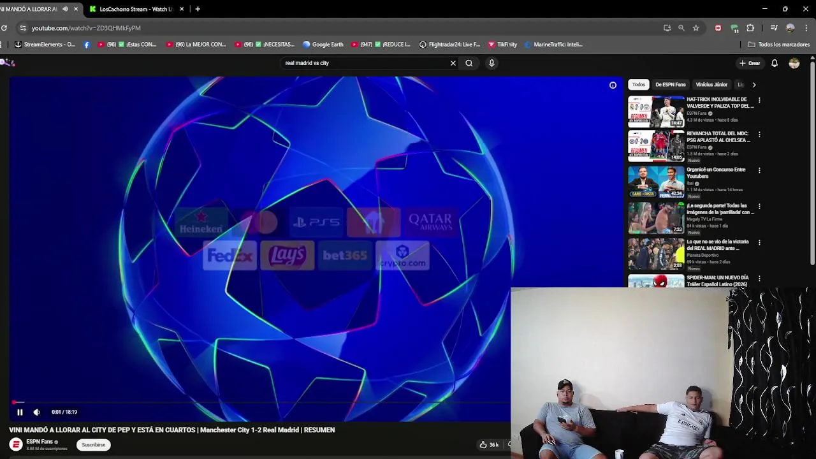Click the install app icon in address bar

(x=667, y=28)
